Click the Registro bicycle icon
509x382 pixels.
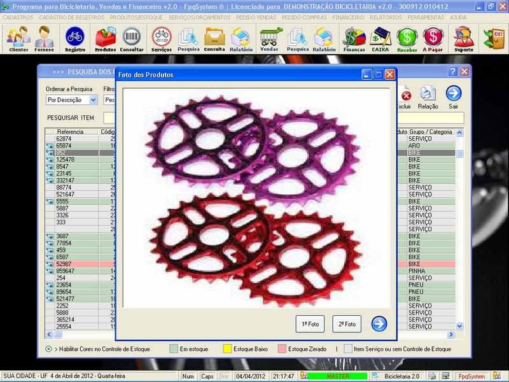pyautogui.click(x=75, y=39)
